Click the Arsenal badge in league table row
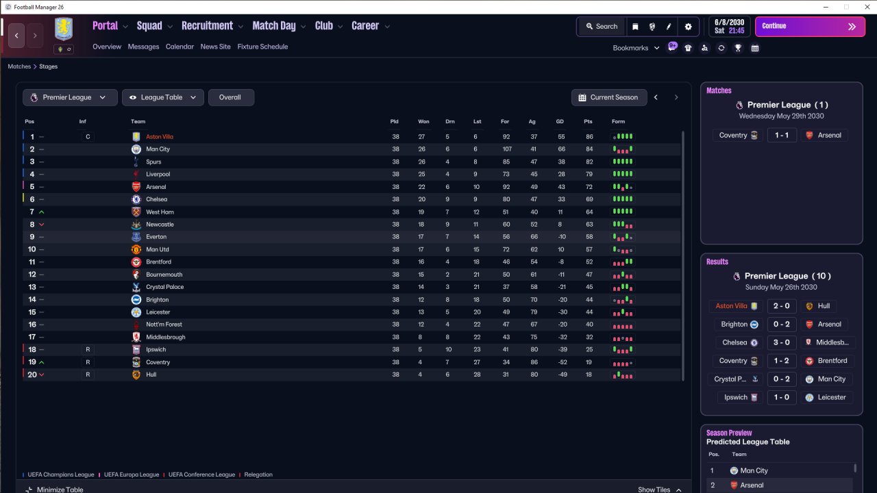This screenshot has width=877, height=493. point(136,187)
